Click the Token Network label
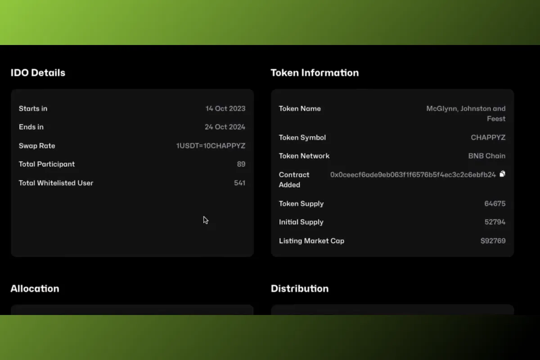 coord(304,156)
